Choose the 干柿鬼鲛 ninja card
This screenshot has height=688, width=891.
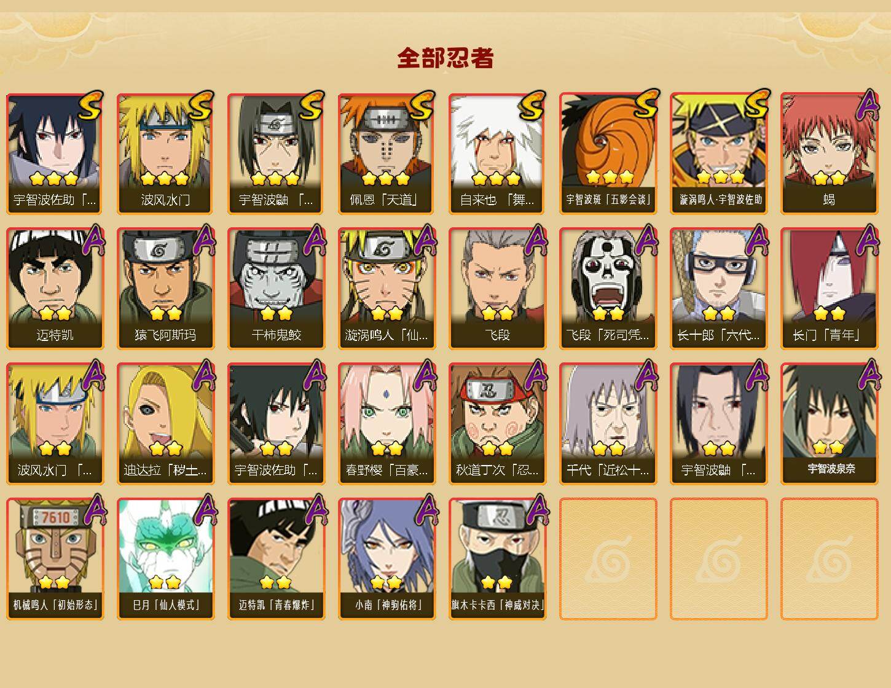click(x=277, y=289)
